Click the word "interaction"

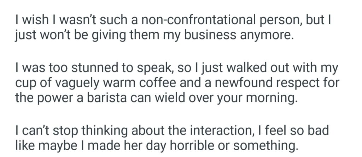(x=217, y=129)
